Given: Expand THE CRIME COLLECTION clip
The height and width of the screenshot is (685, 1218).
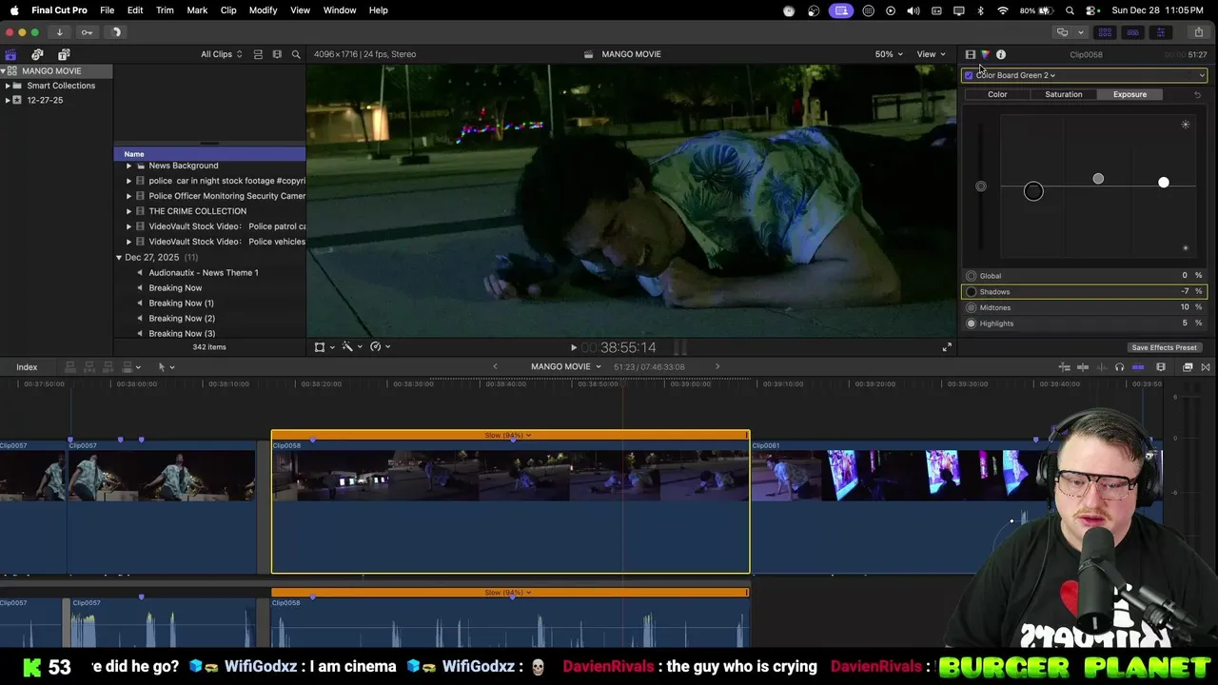Looking at the screenshot, I should 128,211.
